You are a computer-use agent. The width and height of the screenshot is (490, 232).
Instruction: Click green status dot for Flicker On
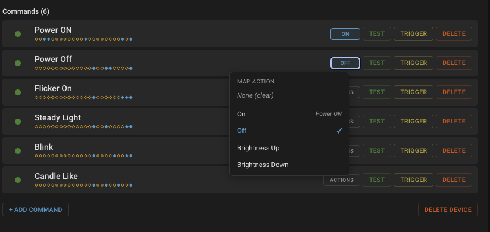(x=18, y=92)
